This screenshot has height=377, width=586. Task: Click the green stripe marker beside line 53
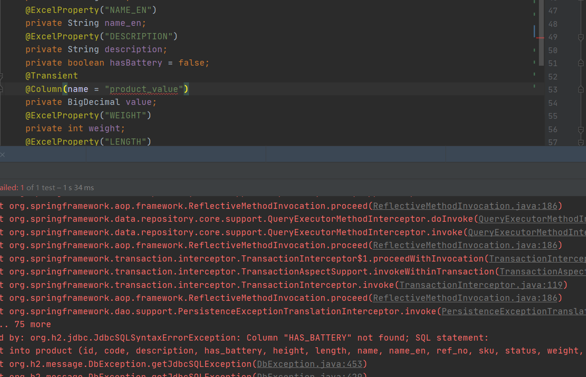534,86
